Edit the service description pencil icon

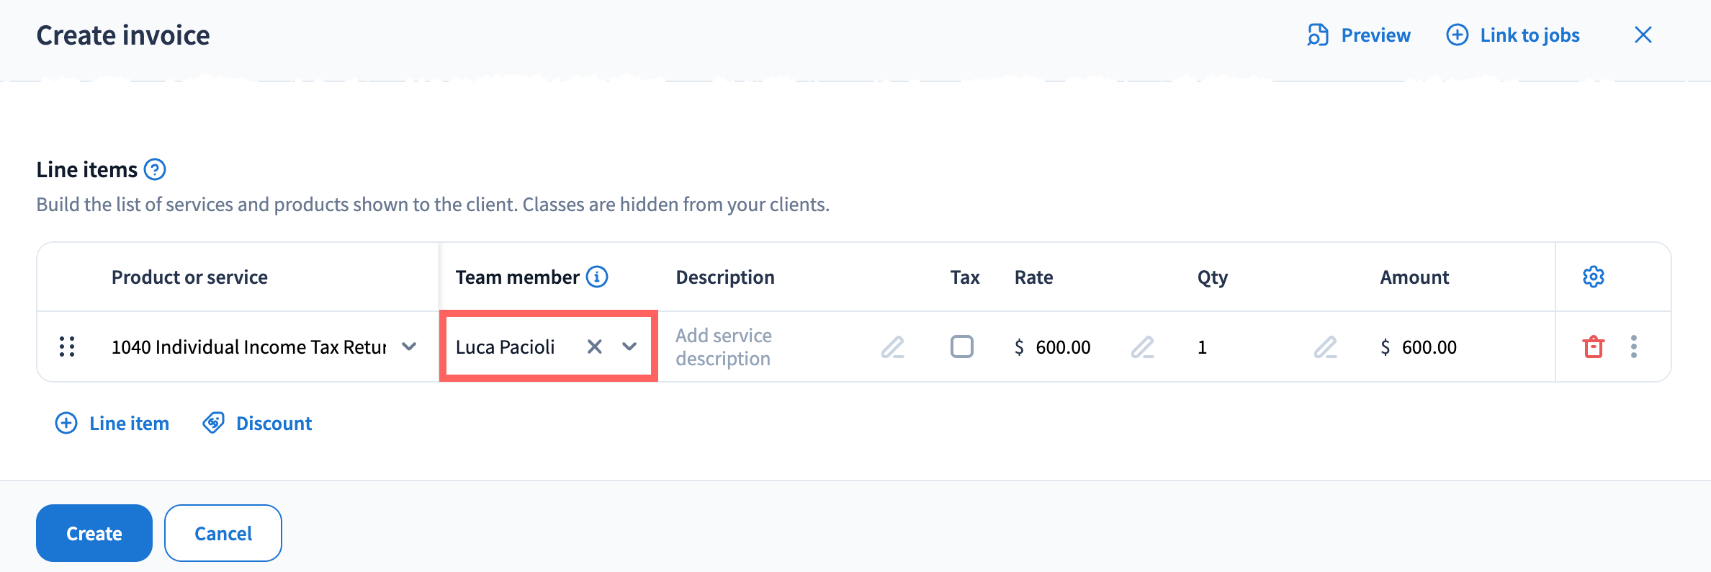coord(892,347)
